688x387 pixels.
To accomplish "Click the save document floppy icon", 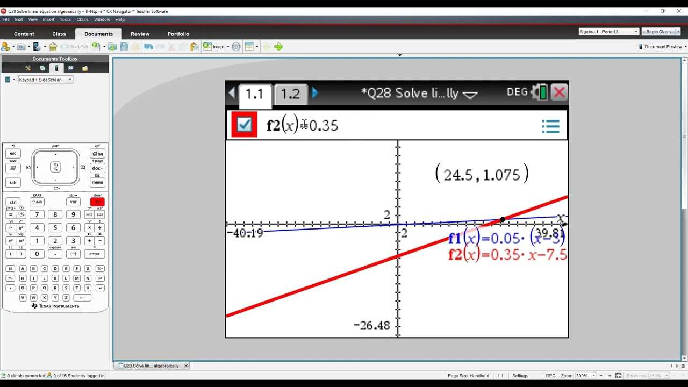I will [x=124, y=47].
